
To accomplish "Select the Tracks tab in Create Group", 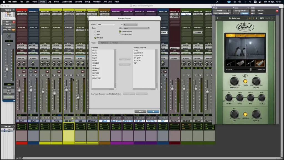I will [94, 43].
